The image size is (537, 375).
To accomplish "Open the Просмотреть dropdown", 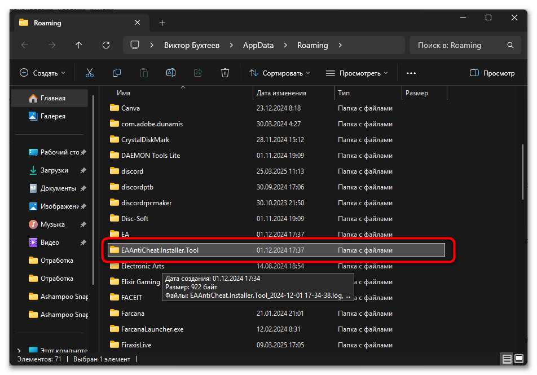I will pos(357,73).
